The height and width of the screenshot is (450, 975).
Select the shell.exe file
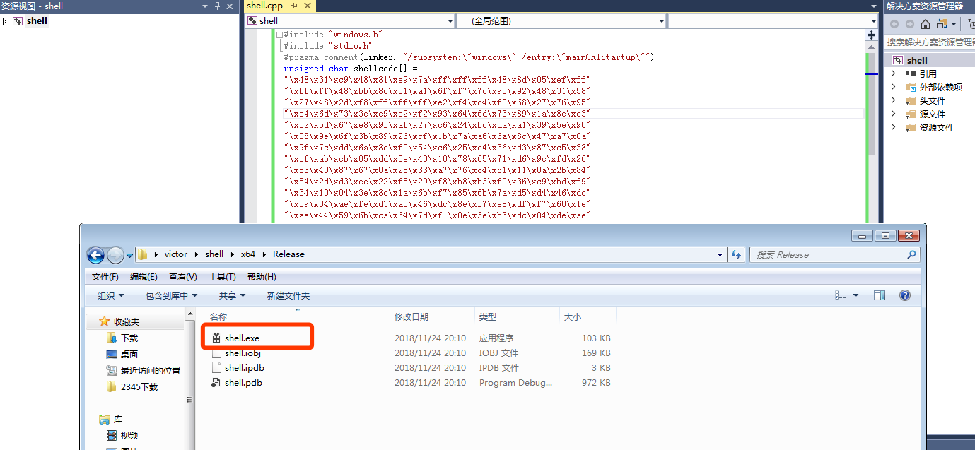[x=242, y=338]
